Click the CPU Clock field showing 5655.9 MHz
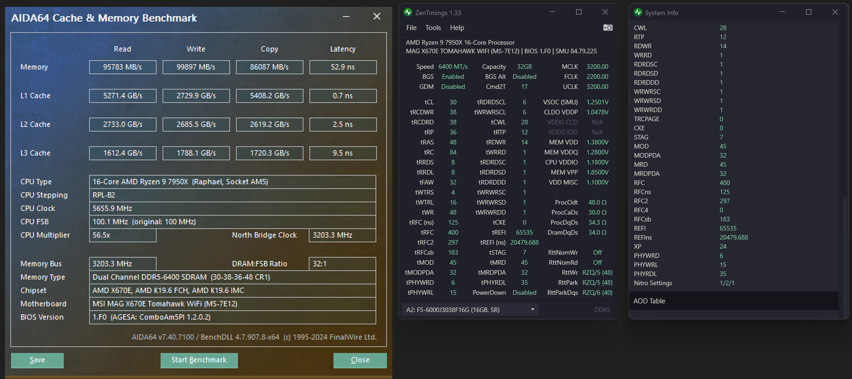Viewport: 852px width, 379px height. [233, 208]
